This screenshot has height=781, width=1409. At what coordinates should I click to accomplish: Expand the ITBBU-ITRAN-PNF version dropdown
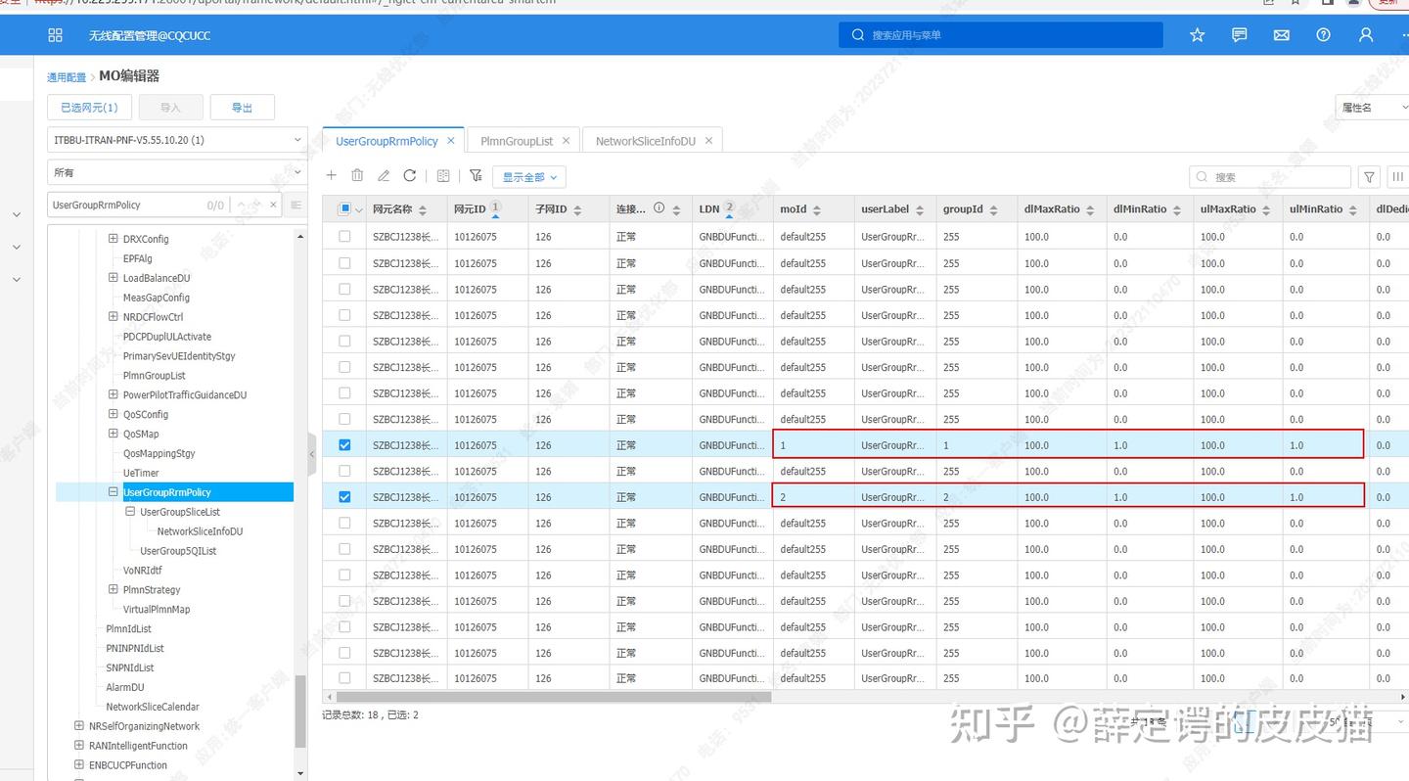(176, 139)
